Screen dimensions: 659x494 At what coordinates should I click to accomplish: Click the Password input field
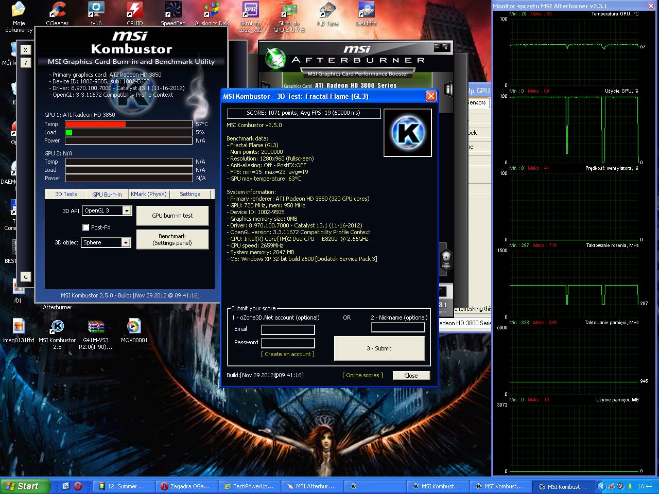coord(288,343)
